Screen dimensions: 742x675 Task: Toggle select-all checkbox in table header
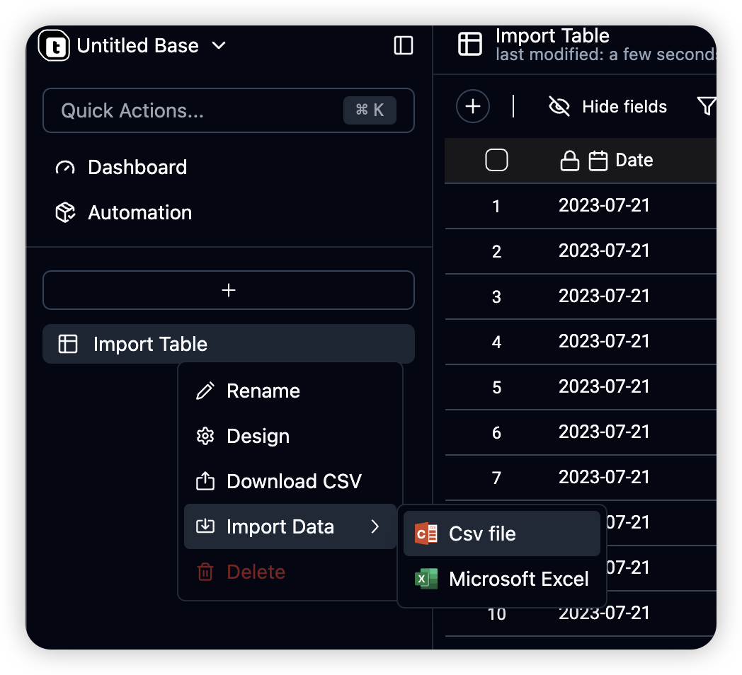496,160
